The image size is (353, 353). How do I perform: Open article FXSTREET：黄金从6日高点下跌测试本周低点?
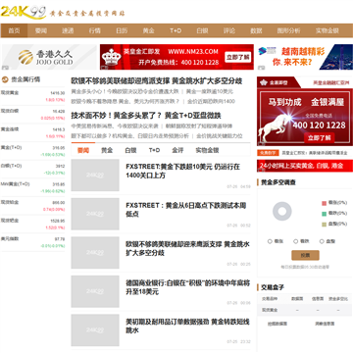coord(186,210)
